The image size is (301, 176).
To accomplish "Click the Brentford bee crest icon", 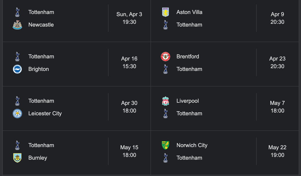I will (x=165, y=57).
